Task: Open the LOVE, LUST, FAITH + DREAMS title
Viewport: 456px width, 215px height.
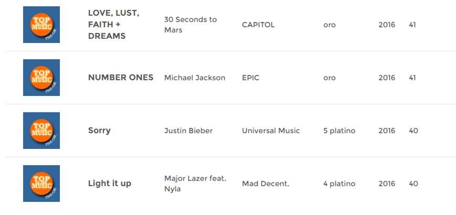Action: click(x=113, y=25)
